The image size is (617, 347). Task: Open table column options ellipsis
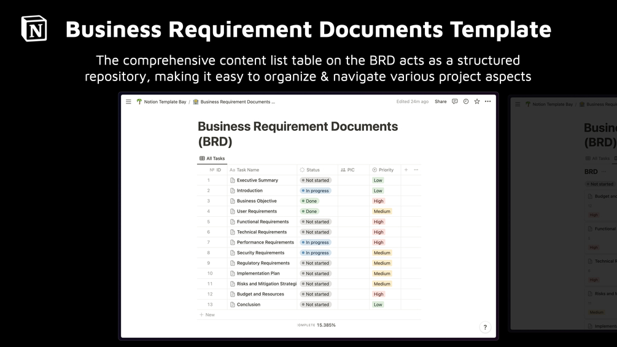416,170
